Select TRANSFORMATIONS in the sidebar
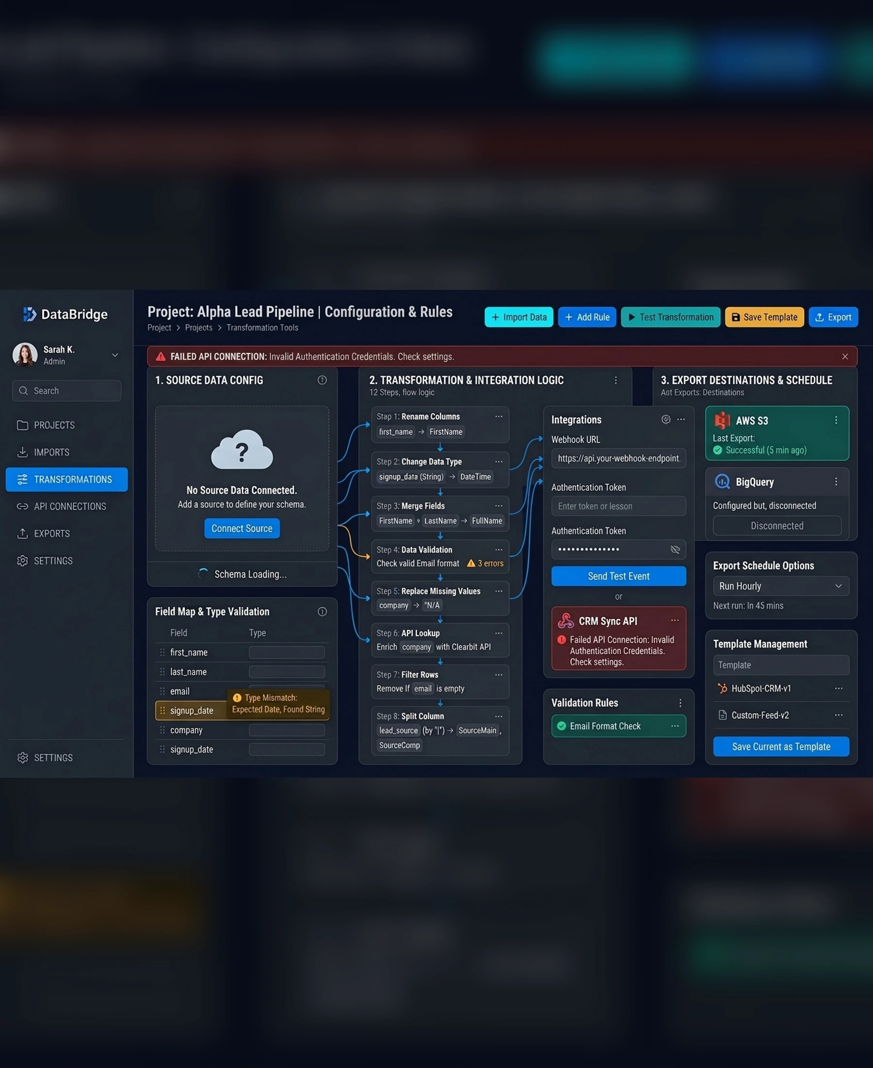873x1068 pixels. tap(66, 479)
